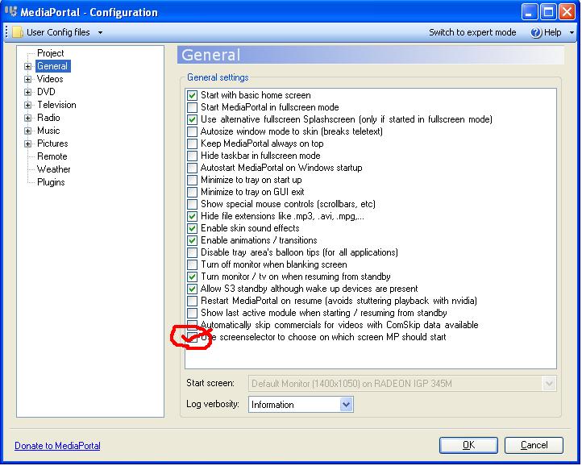Click the User Config files folder icon

tap(17, 32)
